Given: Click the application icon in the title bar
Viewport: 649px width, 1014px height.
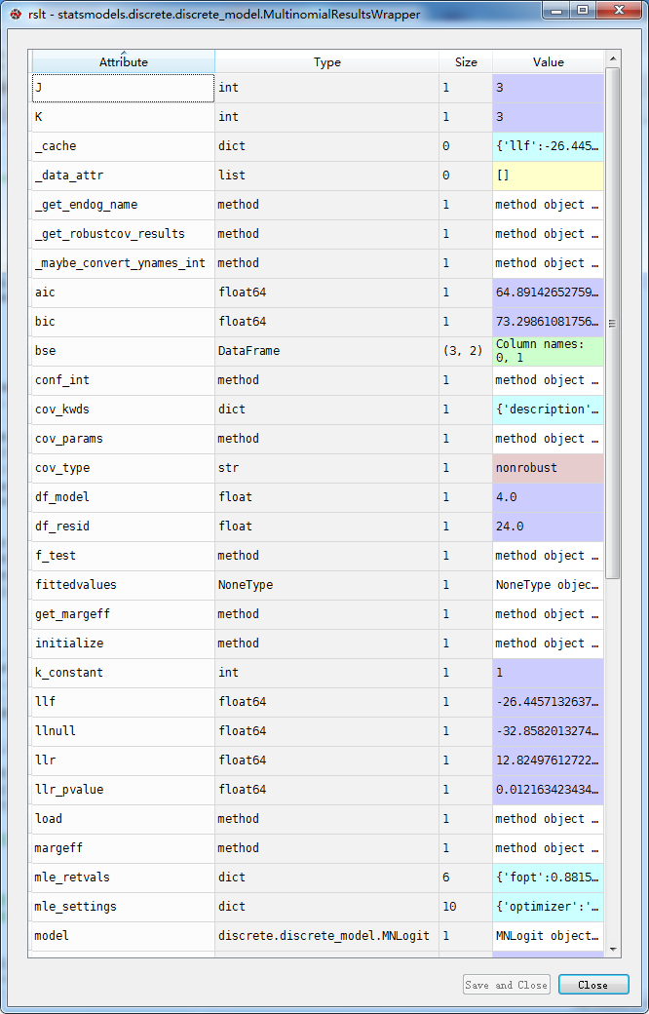Looking at the screenshot, I should point(14,14).
